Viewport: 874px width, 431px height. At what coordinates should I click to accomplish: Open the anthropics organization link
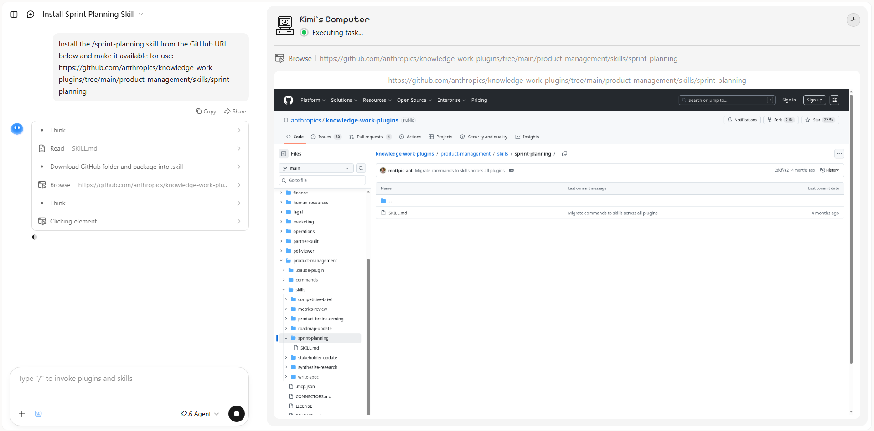306,120
